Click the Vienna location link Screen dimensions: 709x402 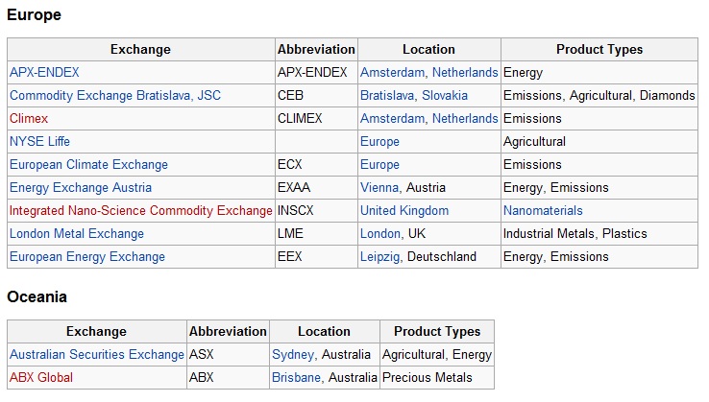[x=379, y=187]
